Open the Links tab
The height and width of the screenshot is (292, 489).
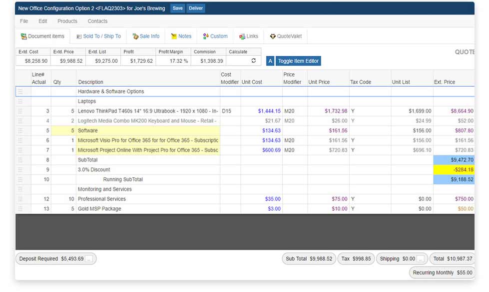pyautogui.click(x=249, y=36)
